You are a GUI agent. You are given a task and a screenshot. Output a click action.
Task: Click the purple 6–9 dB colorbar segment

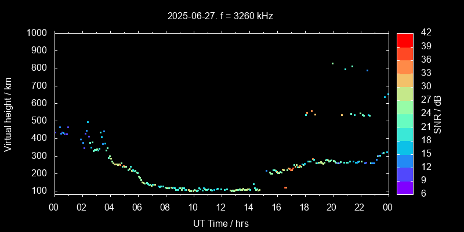(405, 187)
